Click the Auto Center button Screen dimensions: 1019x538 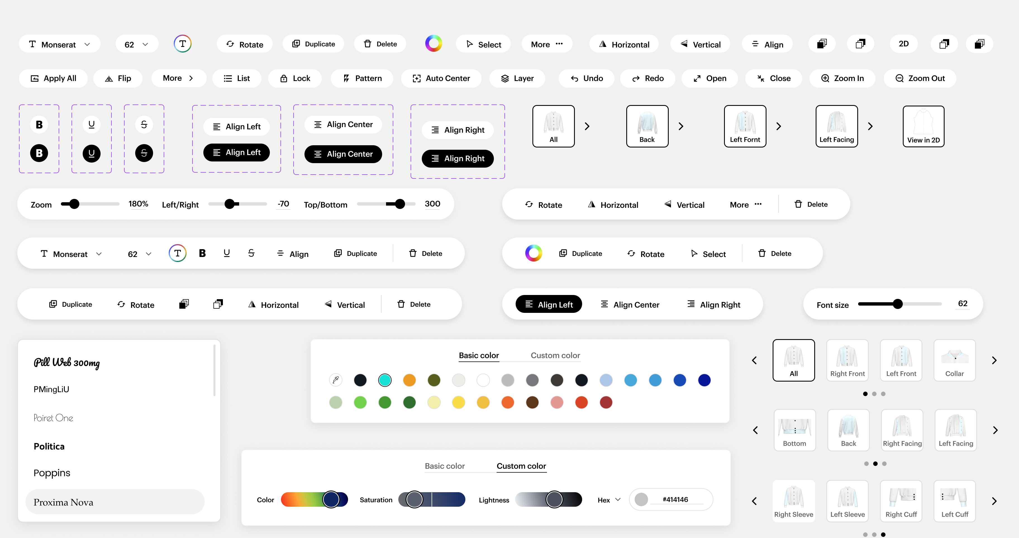coord(441,78)
